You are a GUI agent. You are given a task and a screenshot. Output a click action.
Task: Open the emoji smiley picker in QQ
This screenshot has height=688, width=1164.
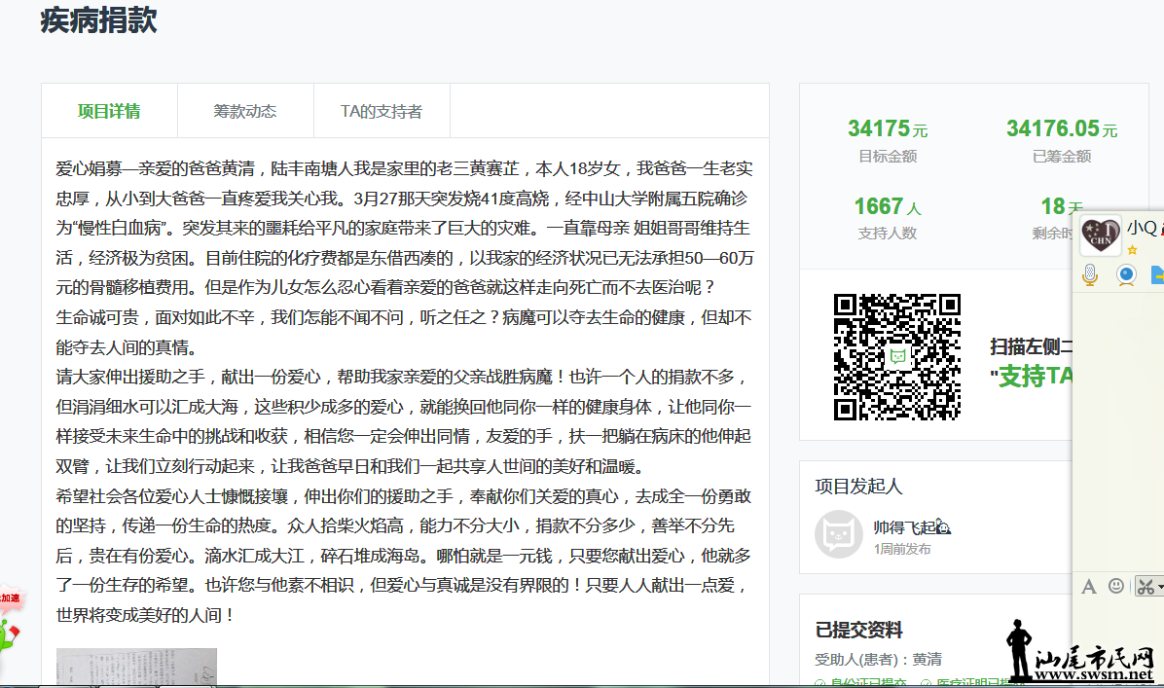coord(1115,587)
